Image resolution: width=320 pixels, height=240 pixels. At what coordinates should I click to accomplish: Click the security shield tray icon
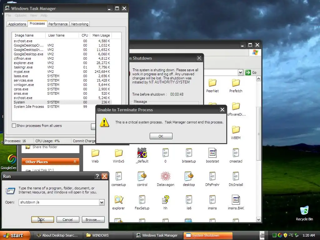point(286,235)
